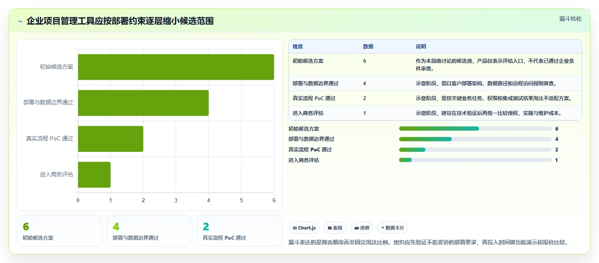Click the Chart.js chip
599x263 pixels.
(x=304, y=228)
